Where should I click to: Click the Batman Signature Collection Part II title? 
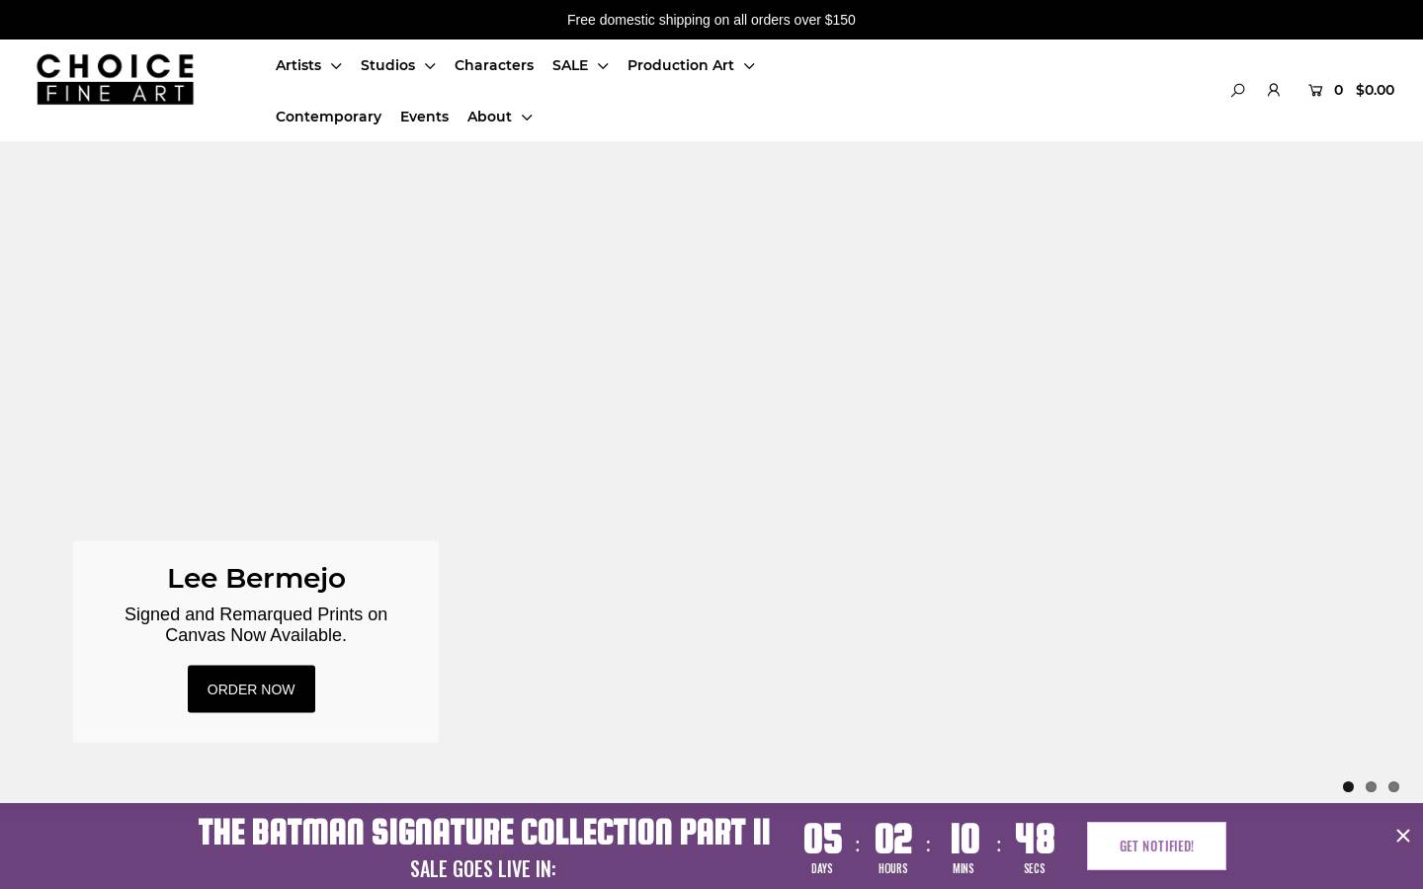(484, 832)
